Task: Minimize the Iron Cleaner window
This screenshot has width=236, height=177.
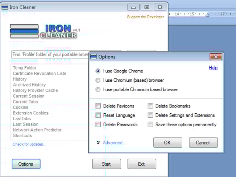Action: 133,7
